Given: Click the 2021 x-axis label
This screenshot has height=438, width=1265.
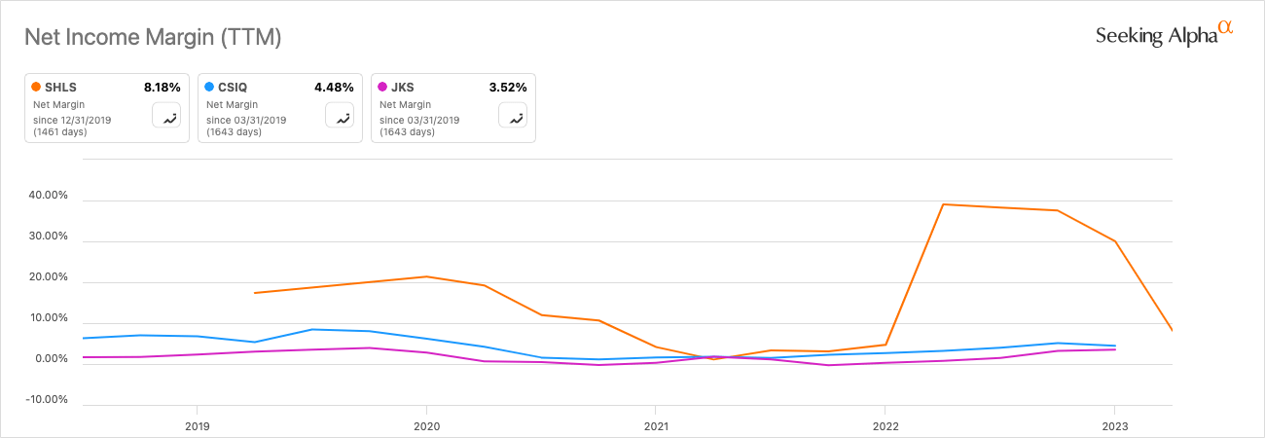Looking at the screenshot, I should coord(655,426).
